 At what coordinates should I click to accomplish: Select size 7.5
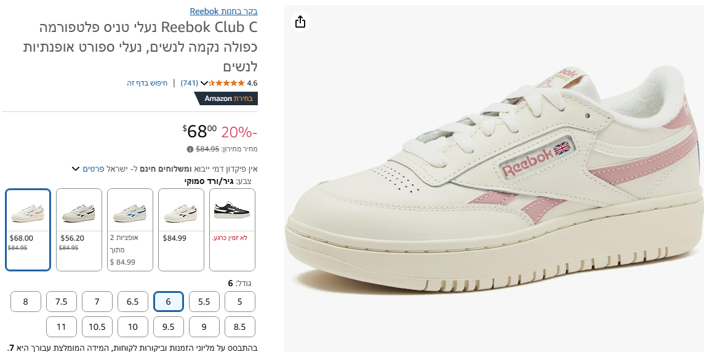click(x=62, y=302)
